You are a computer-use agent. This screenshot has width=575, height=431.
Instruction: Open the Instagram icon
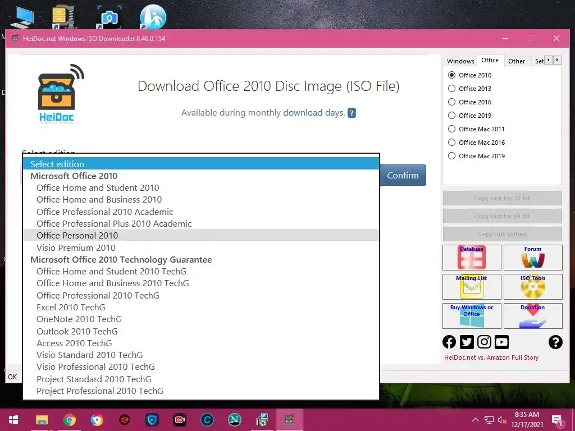point(484,342)
